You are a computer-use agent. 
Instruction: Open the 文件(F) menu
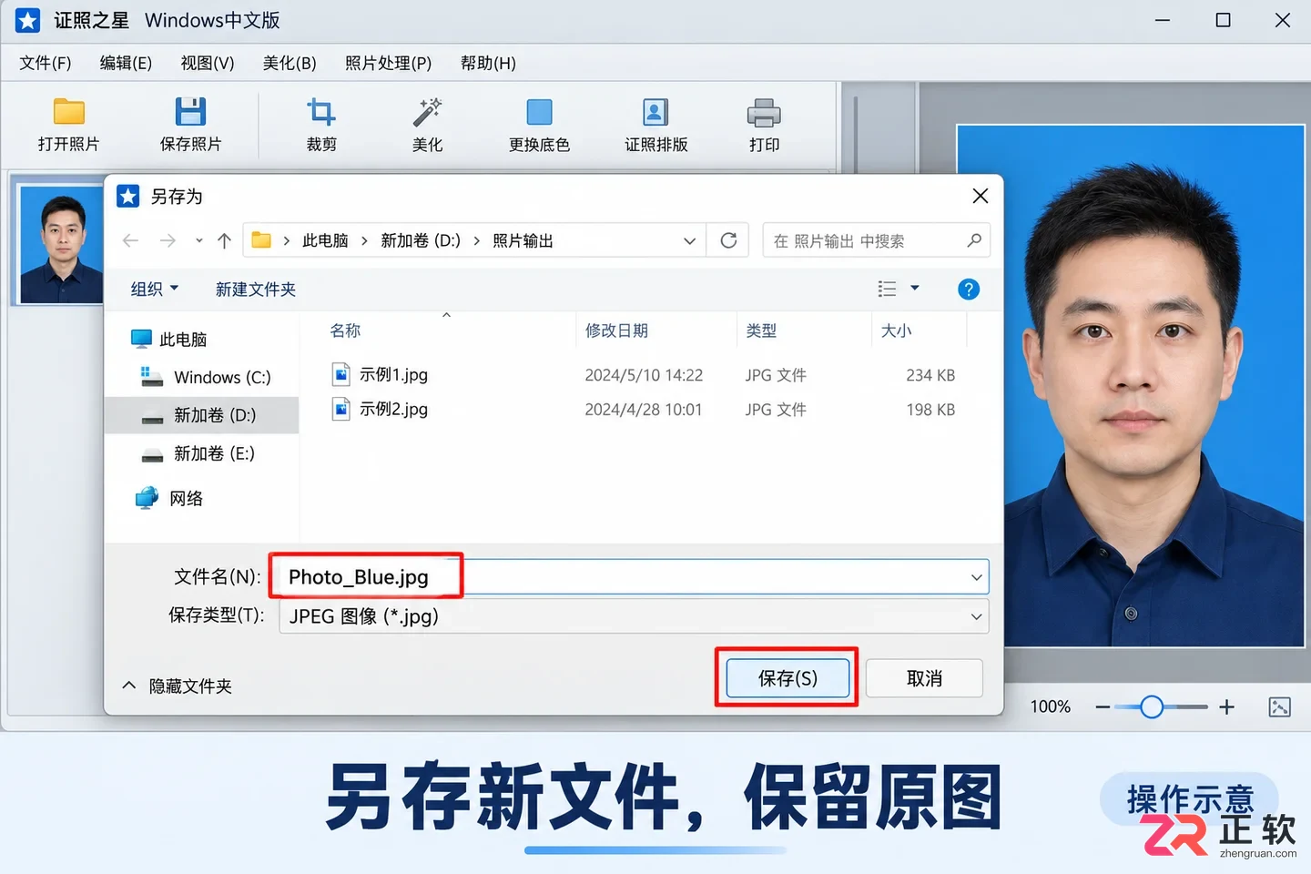pyautogui.click(x=46, y=63)
